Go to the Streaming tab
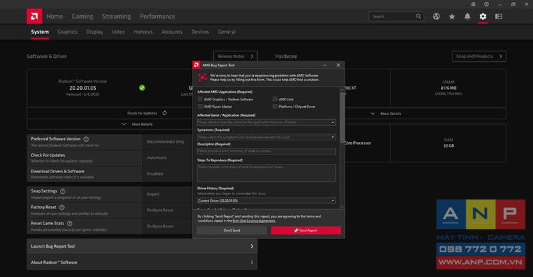This screenshot has height=277, width=533. click(x=116, y=17)
